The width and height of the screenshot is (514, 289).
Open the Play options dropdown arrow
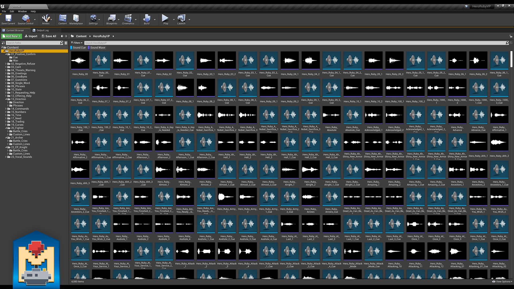[173, 19]
